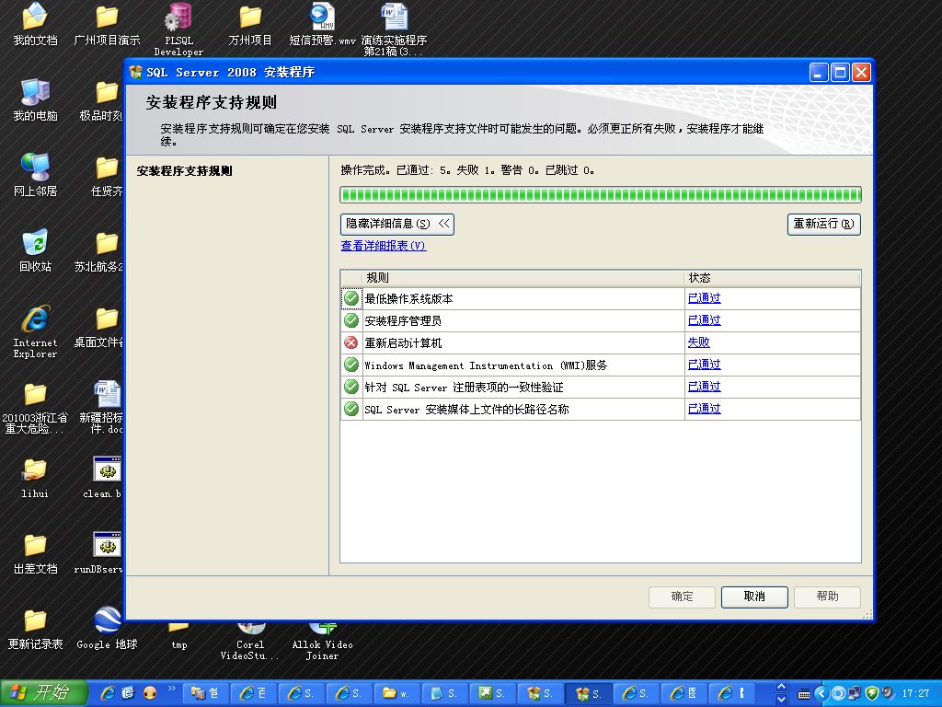This screenshot has height=707, width=942.
Task: Click the SQL Server installer title bar icon
Action: pos(136,73)
